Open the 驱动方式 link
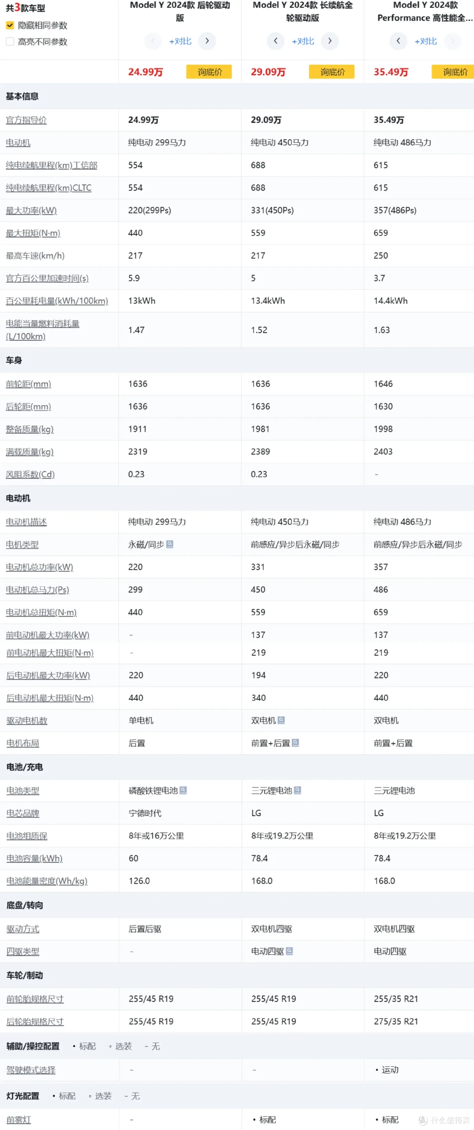The width and height of the screenshot is (474, 1130). (x=23, y=929)
